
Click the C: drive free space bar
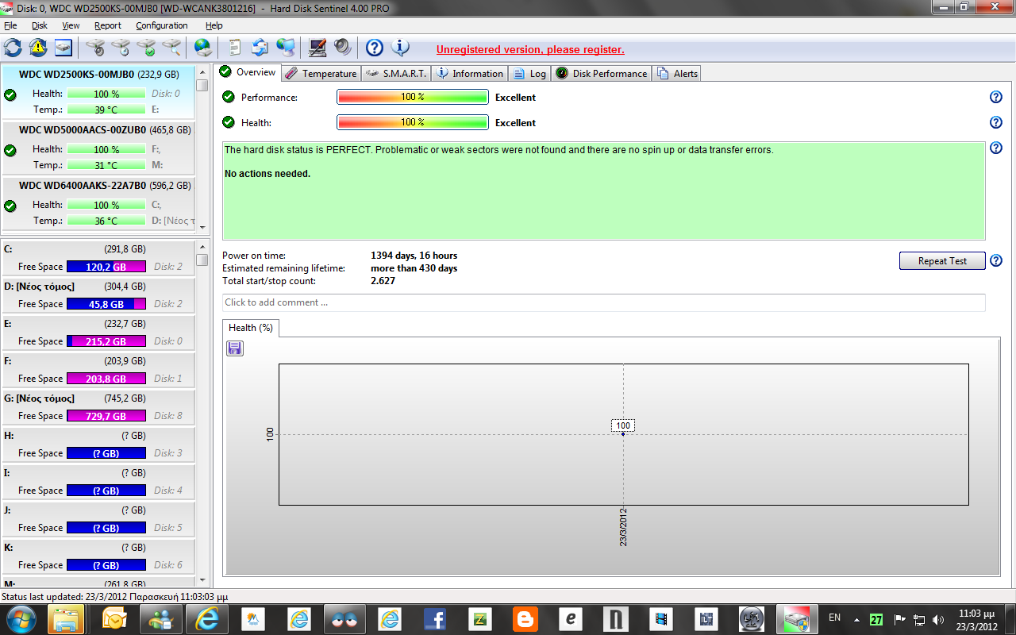(x=106, y=267)
